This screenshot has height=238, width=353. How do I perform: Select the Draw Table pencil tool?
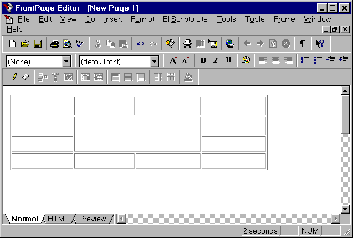(x=13, y=77)
